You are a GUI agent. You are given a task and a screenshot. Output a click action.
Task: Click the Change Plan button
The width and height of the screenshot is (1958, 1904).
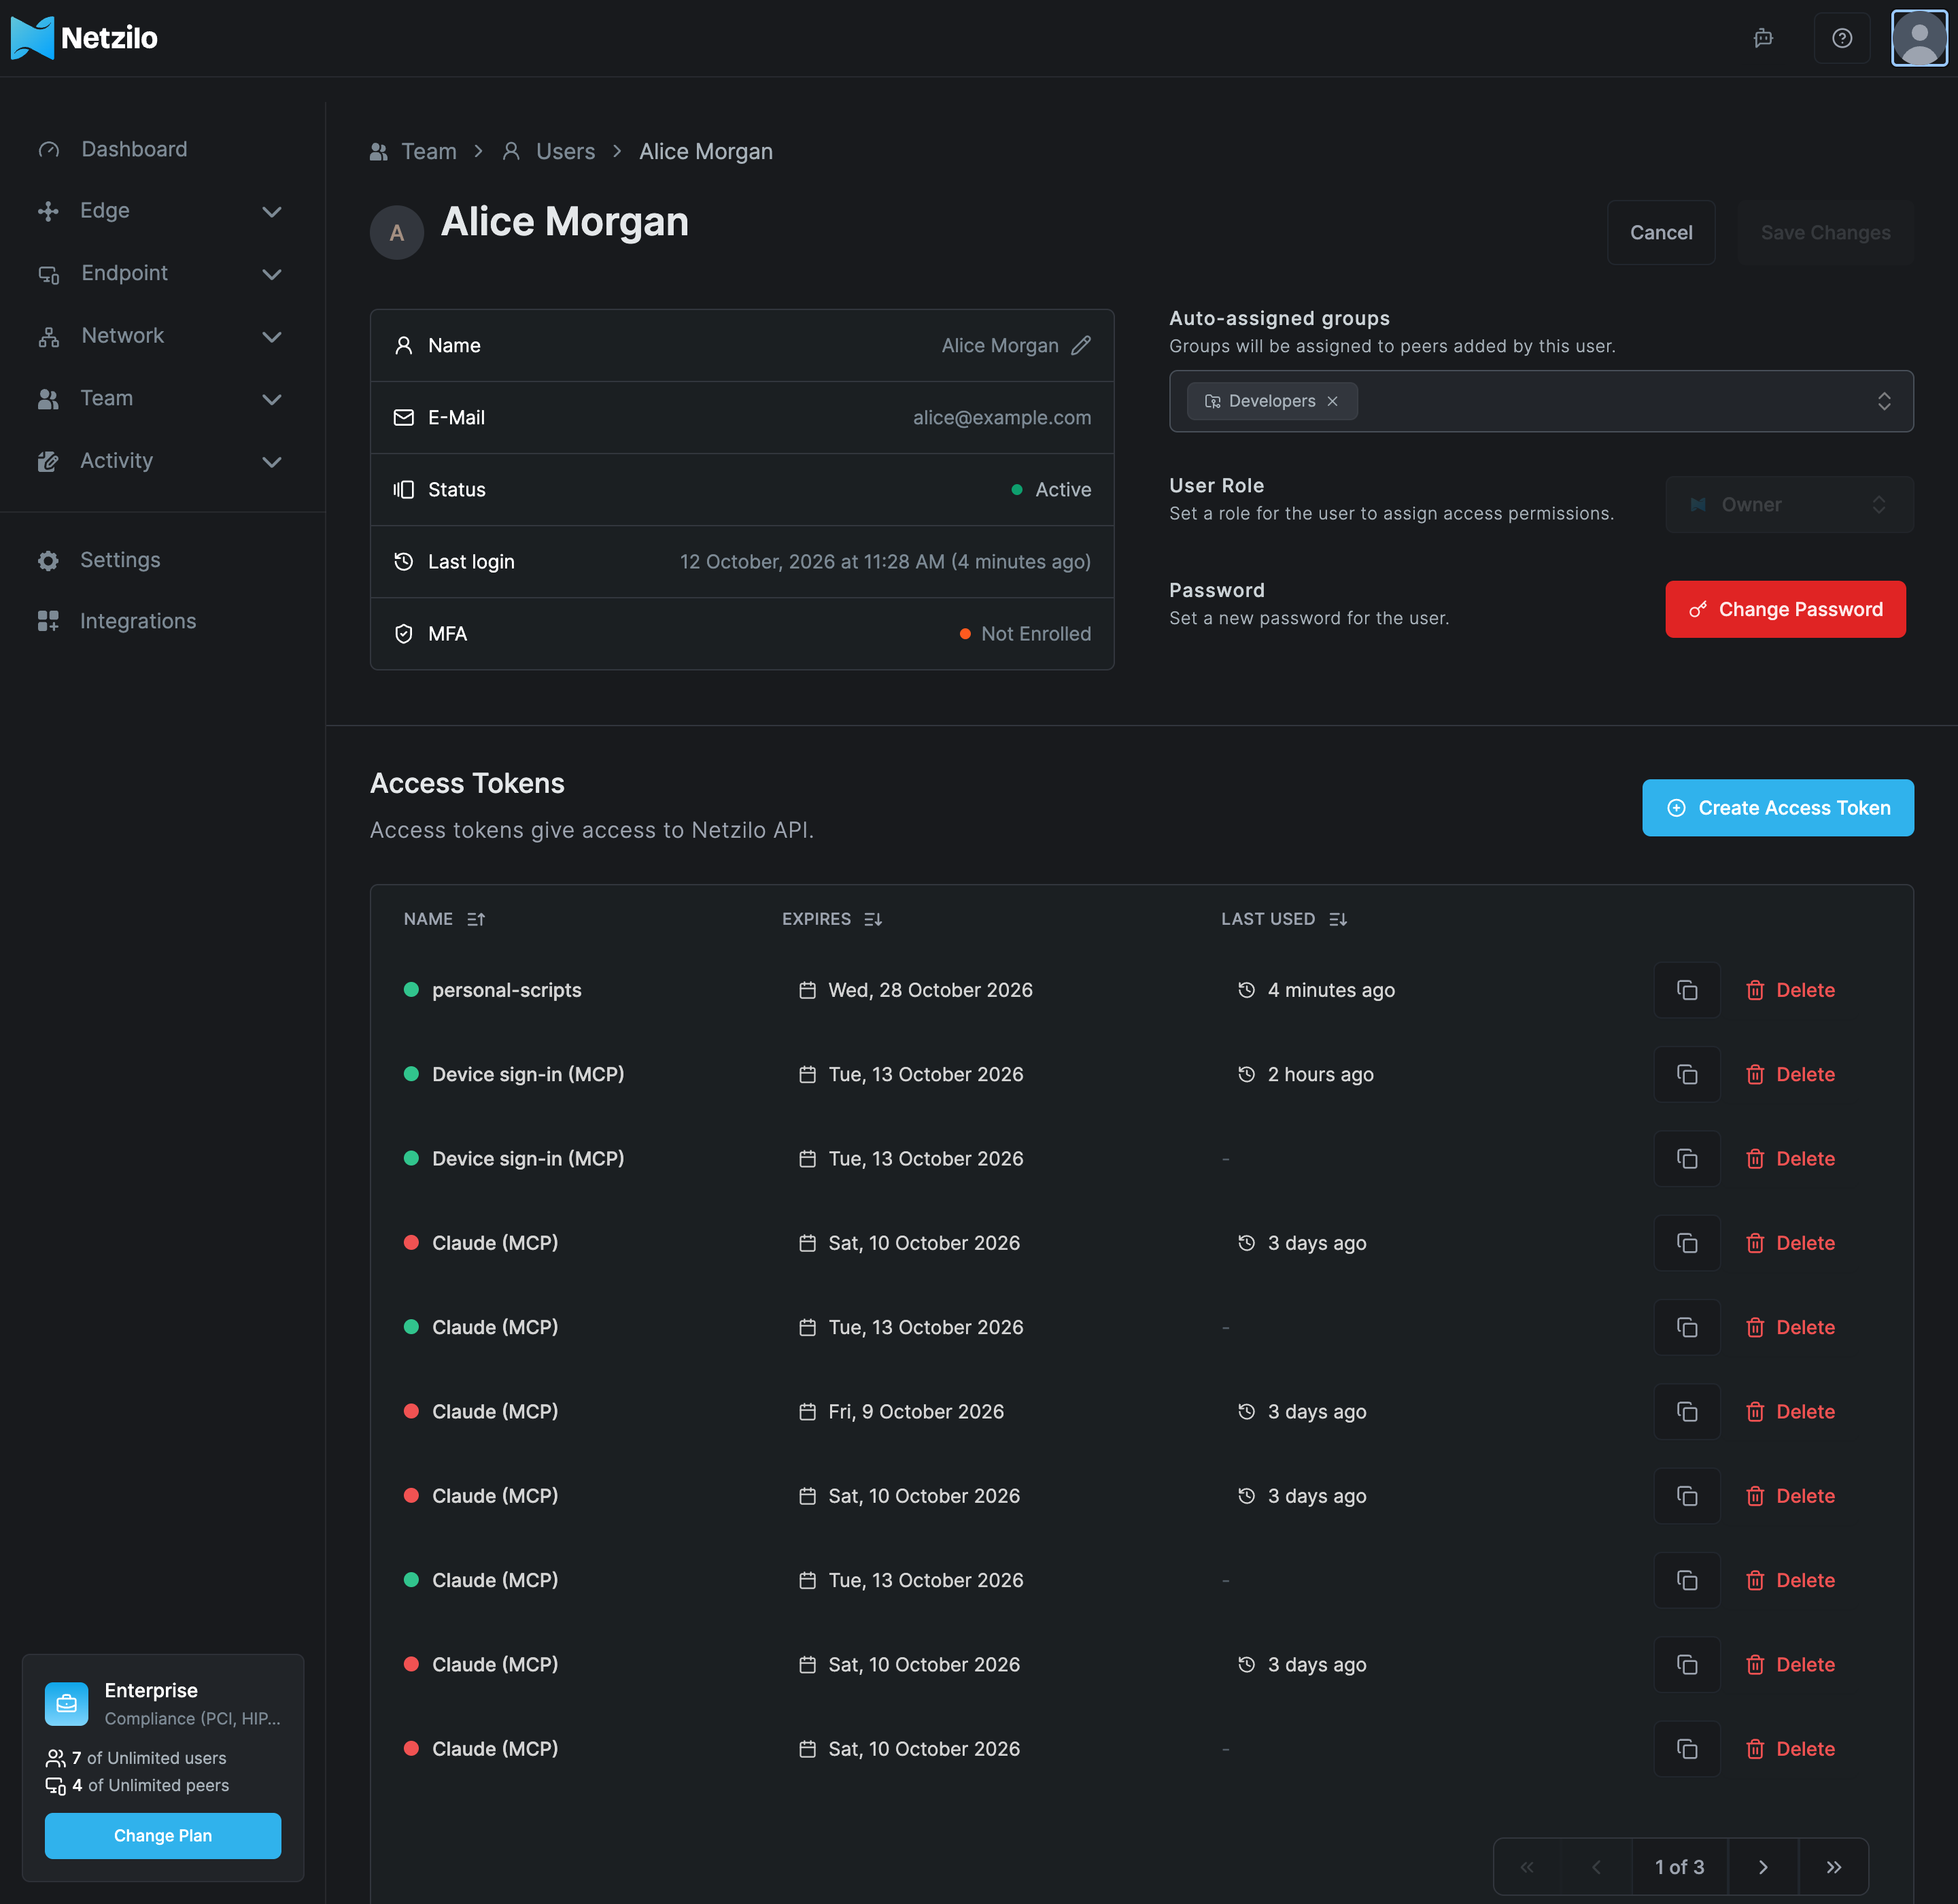point(163,1835)
